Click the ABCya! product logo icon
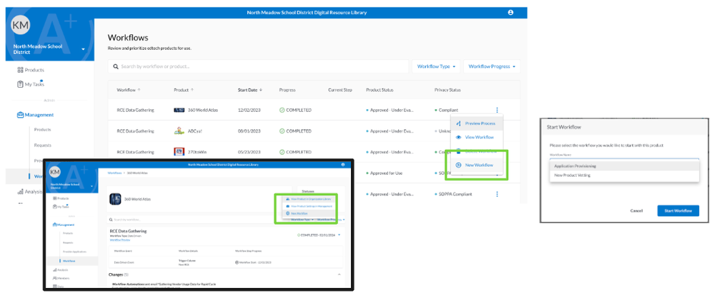Screen dimensions: 714x298 click(x=180, y=131)
